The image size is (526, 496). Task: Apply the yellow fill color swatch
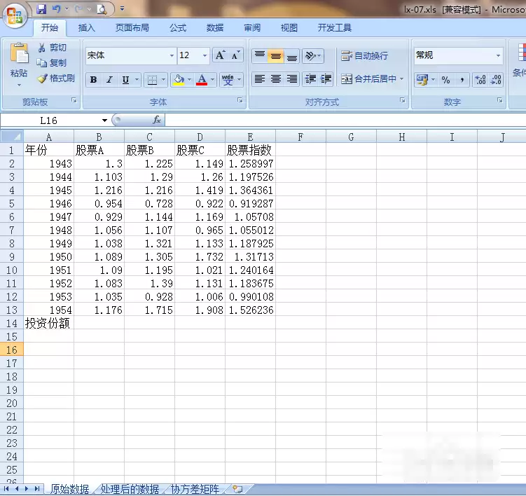[179, 80]
